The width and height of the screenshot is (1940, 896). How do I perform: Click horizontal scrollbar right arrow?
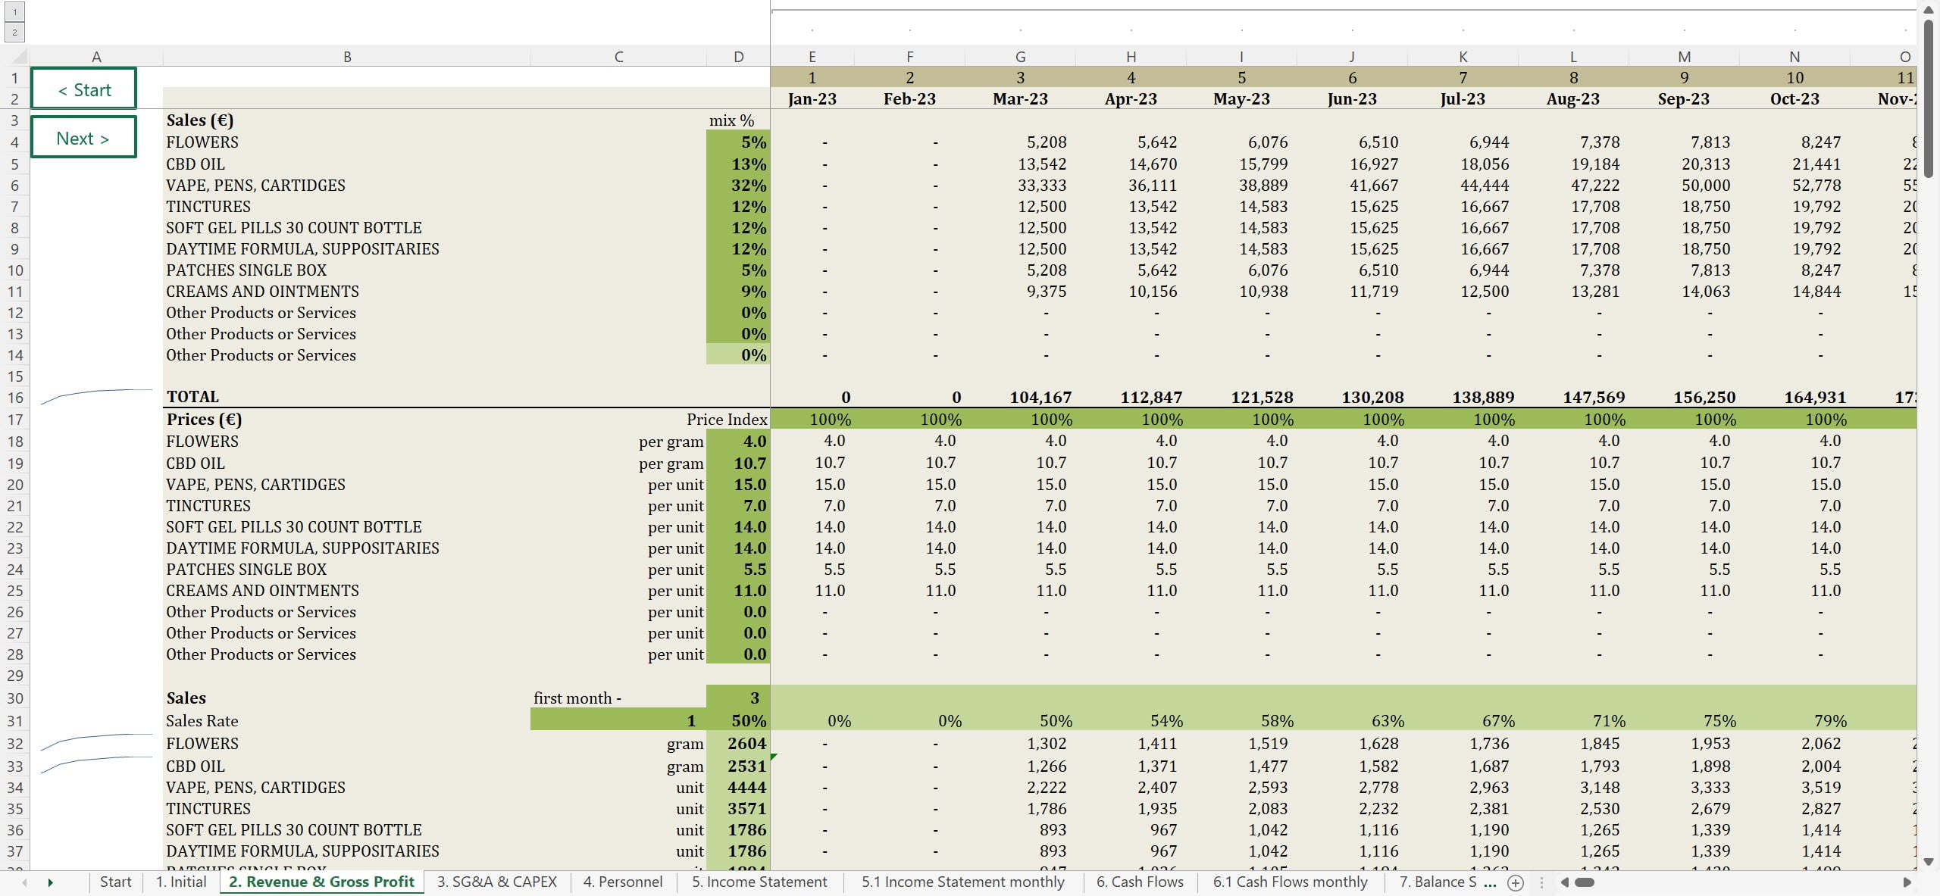[x=1907, y=882]
